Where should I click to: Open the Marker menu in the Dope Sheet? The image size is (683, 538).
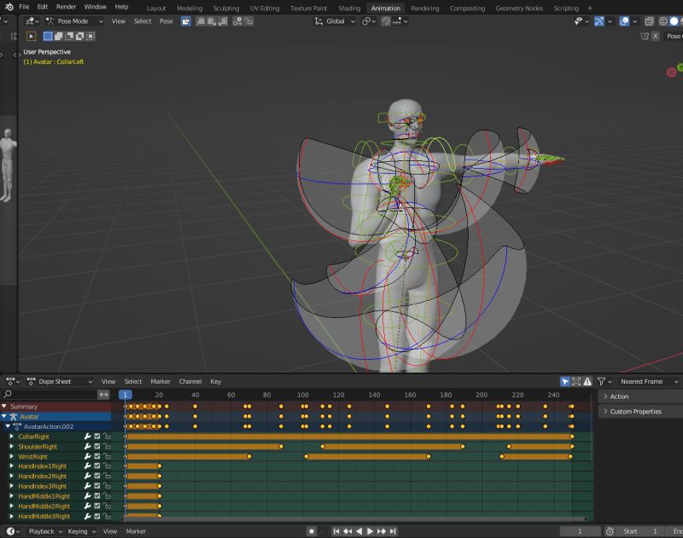(x=160, y=381)
